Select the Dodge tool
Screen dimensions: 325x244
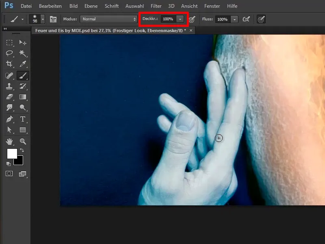click(23, 107)
